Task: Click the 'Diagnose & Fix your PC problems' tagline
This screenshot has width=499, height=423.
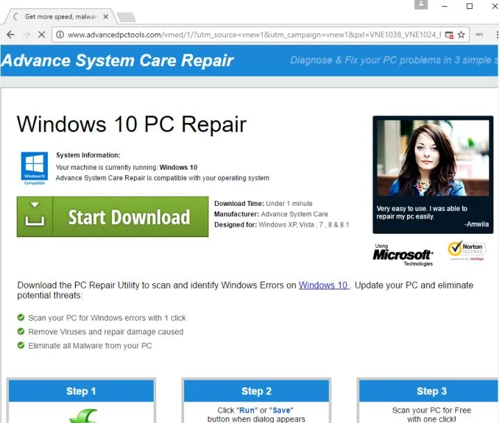Action: coord(394,60)
